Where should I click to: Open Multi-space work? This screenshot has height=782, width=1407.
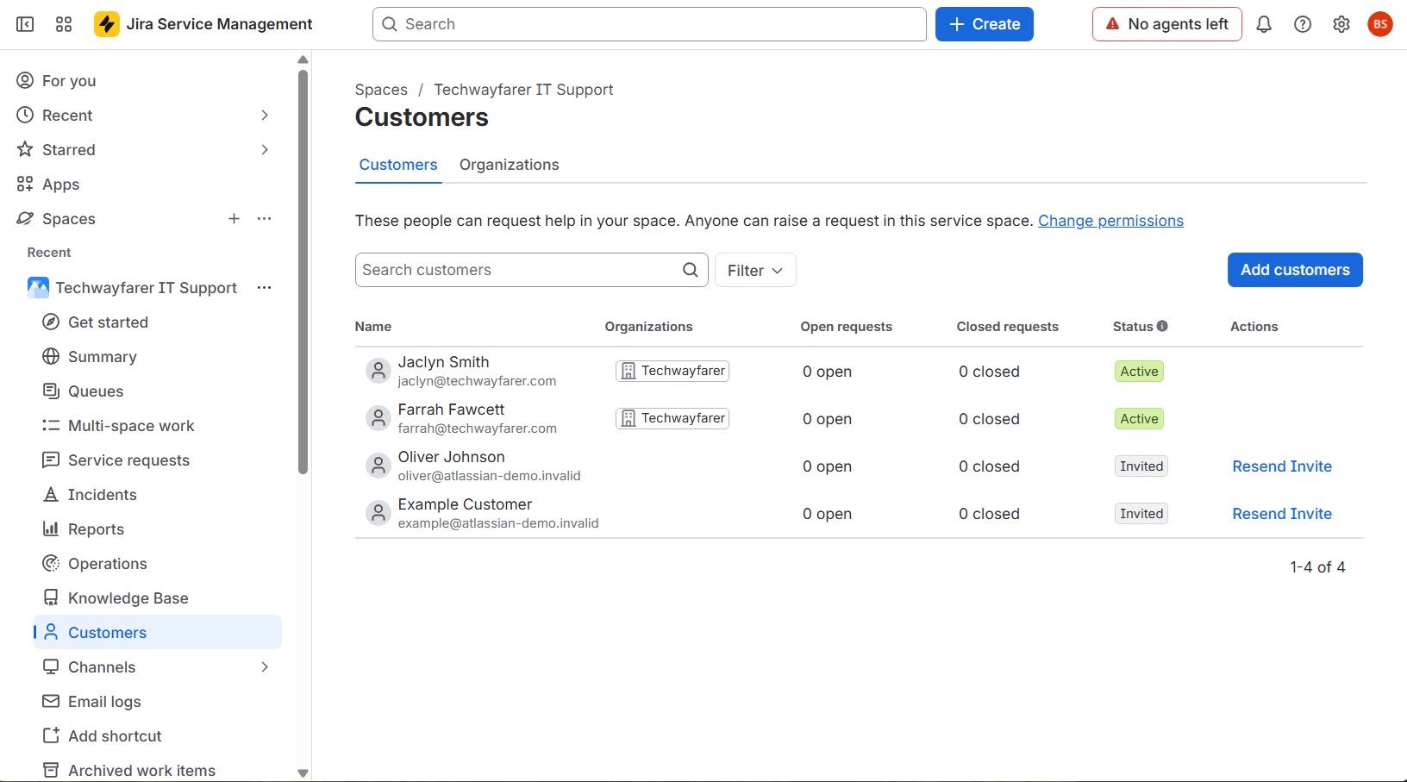point(158,426)
